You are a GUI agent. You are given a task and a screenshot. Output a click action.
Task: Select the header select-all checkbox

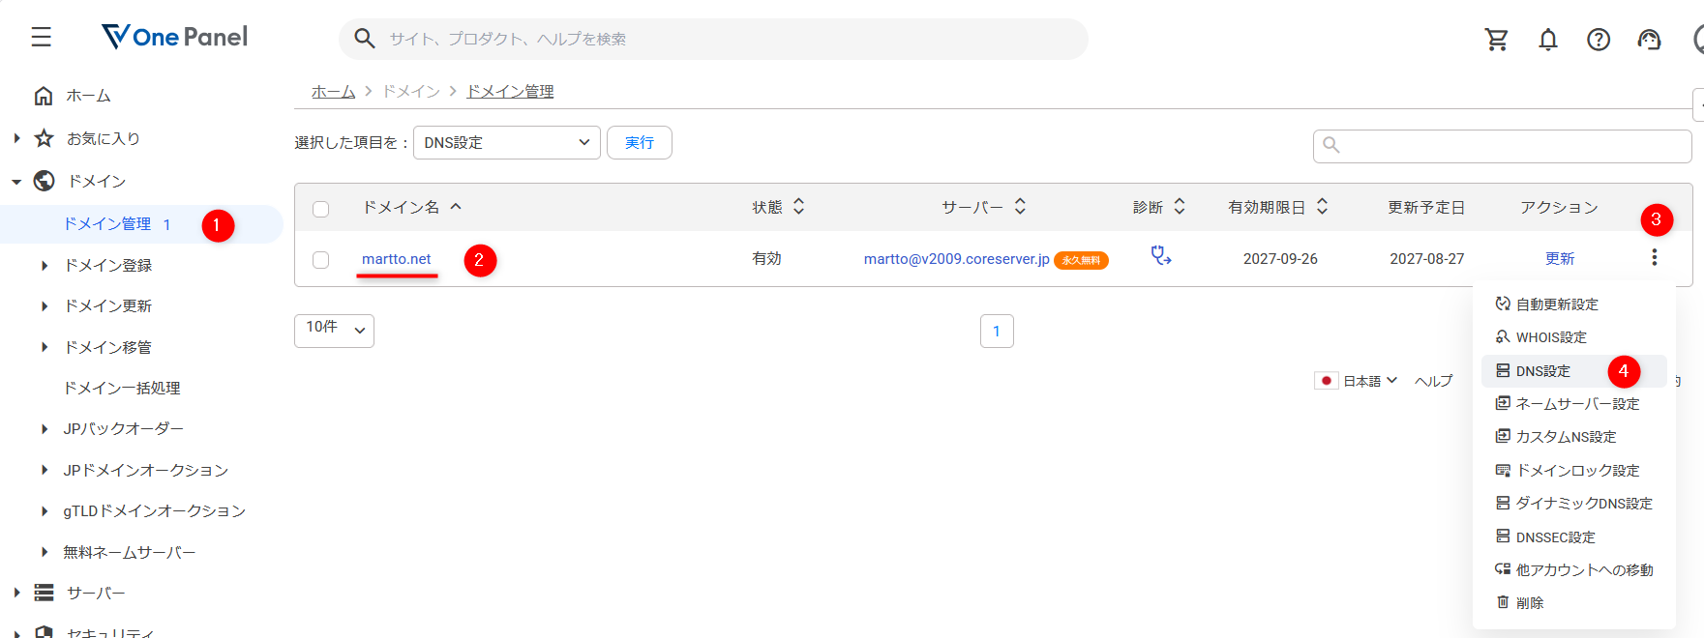[321, 209]
